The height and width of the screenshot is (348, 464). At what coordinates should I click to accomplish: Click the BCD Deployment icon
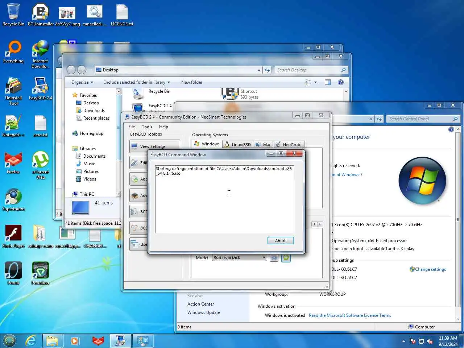tap(134, 228)
